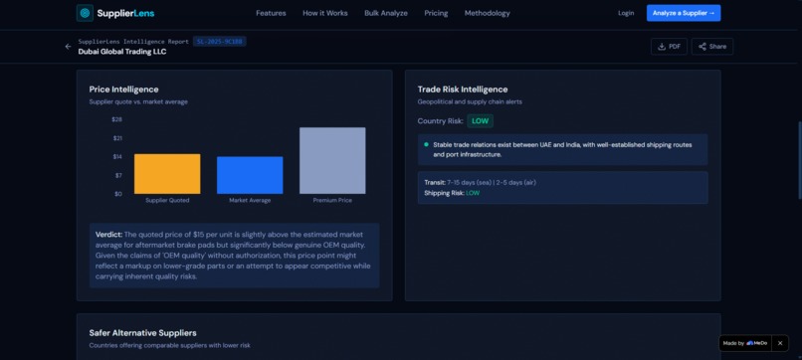The image size is (802, 360).
Task: Click the Login link
Action: tap(626, 13)
